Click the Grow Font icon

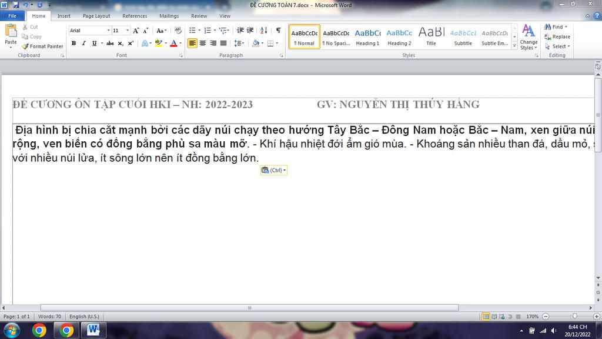tap(136, 31)
